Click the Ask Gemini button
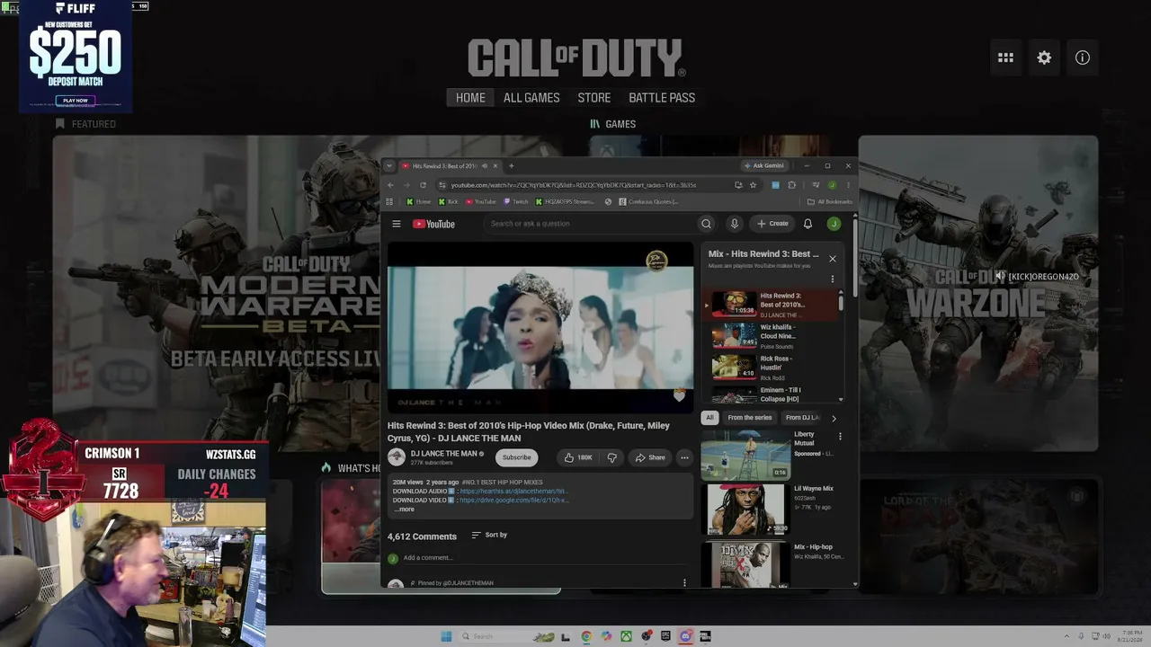 [764, 165]
